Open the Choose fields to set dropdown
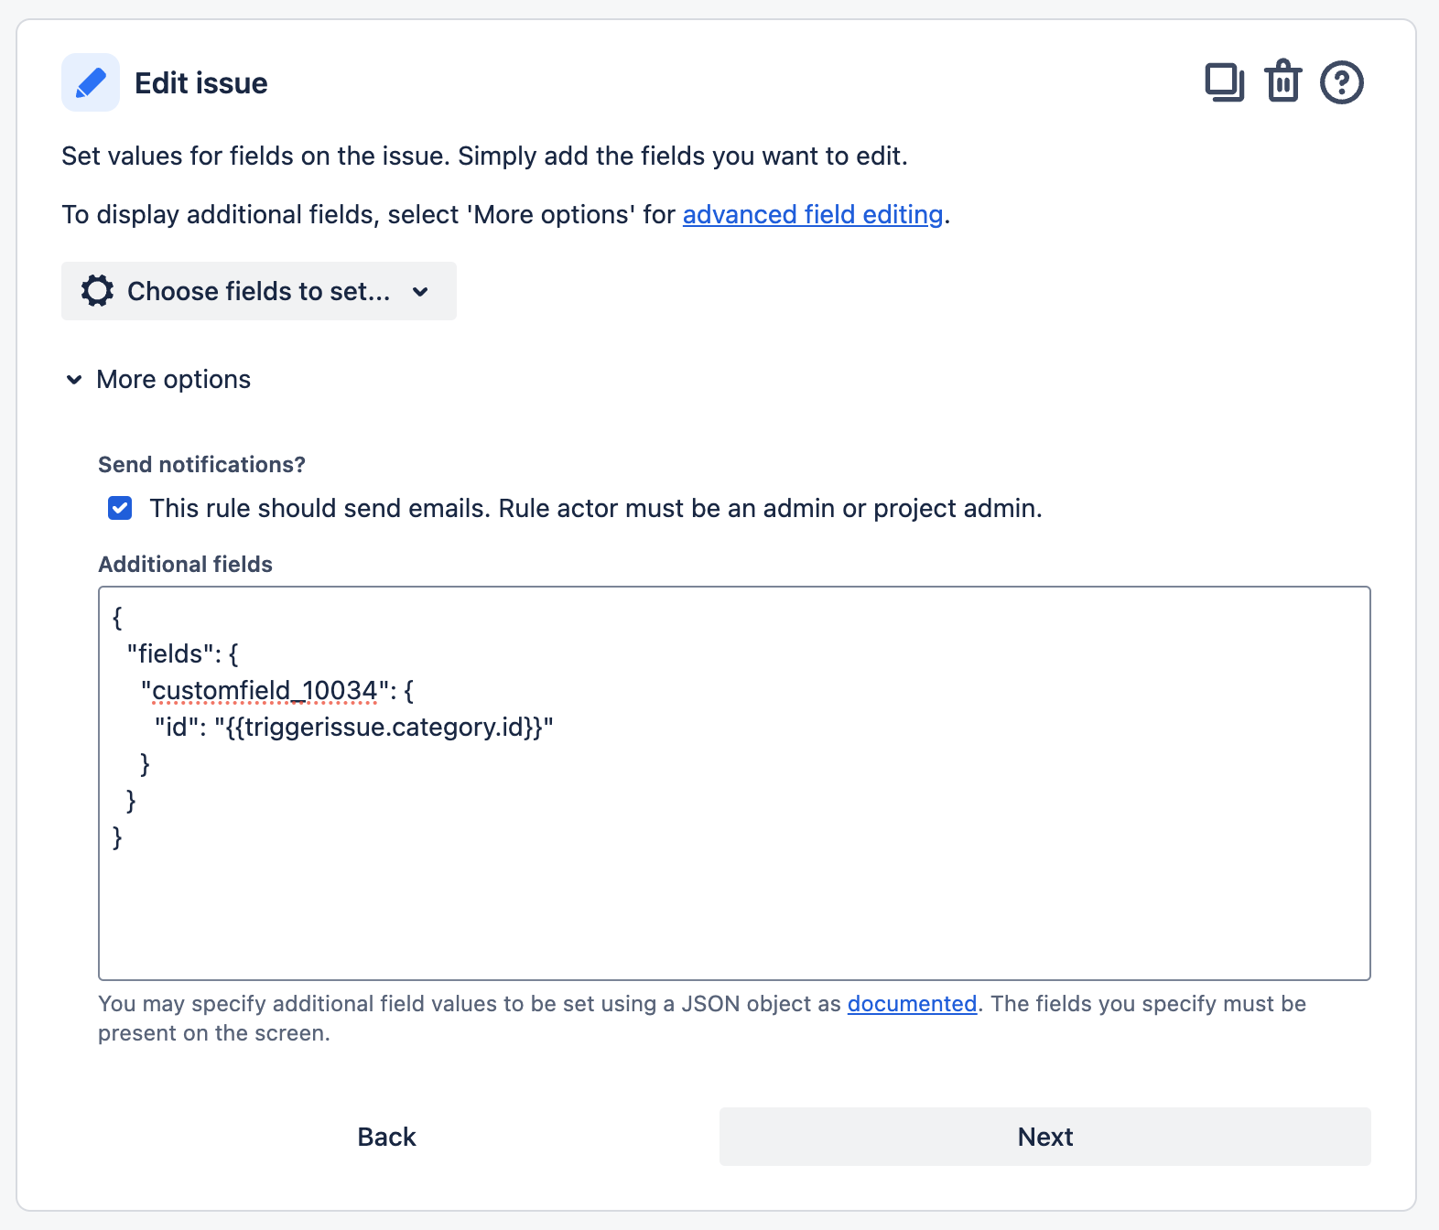1439x1230 pixels. click(258, 291)
